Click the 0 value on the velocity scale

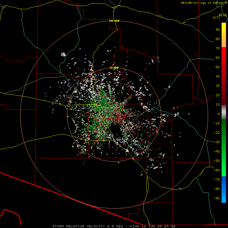[219, 114]
